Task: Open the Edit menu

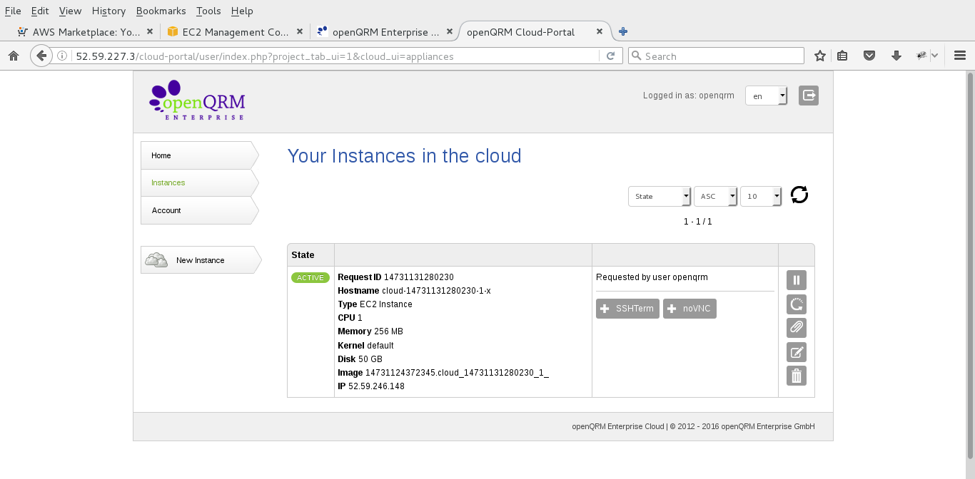Action: click(39, 11)
